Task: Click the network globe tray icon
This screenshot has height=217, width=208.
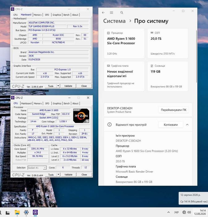Action: tap(184, 212)
